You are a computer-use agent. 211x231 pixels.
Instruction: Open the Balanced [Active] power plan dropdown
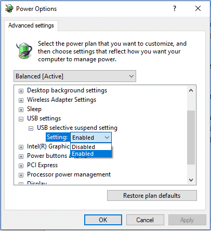[75, 76]
